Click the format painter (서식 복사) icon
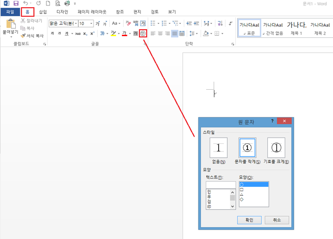Viewport: 333px width, 239px height. click(23, 36)
